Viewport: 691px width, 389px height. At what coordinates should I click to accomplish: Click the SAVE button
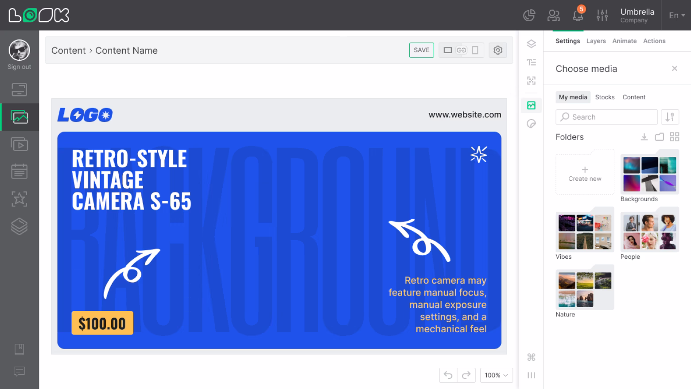tap(421, 50)
